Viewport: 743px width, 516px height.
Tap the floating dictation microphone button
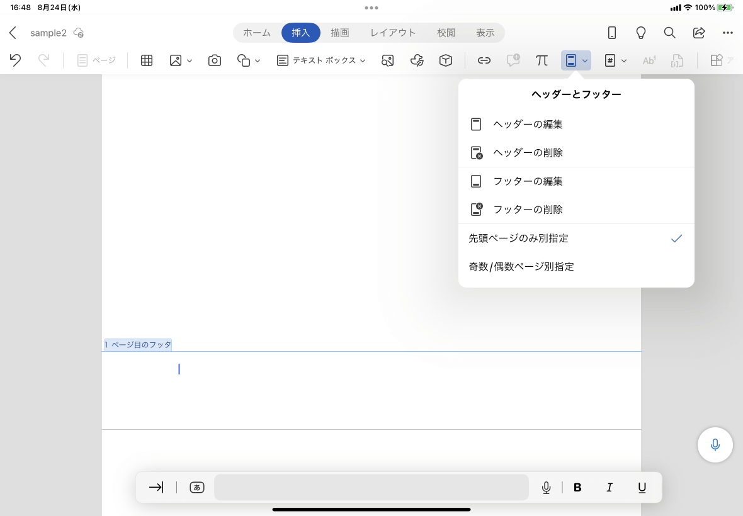(x=715, y=444)
